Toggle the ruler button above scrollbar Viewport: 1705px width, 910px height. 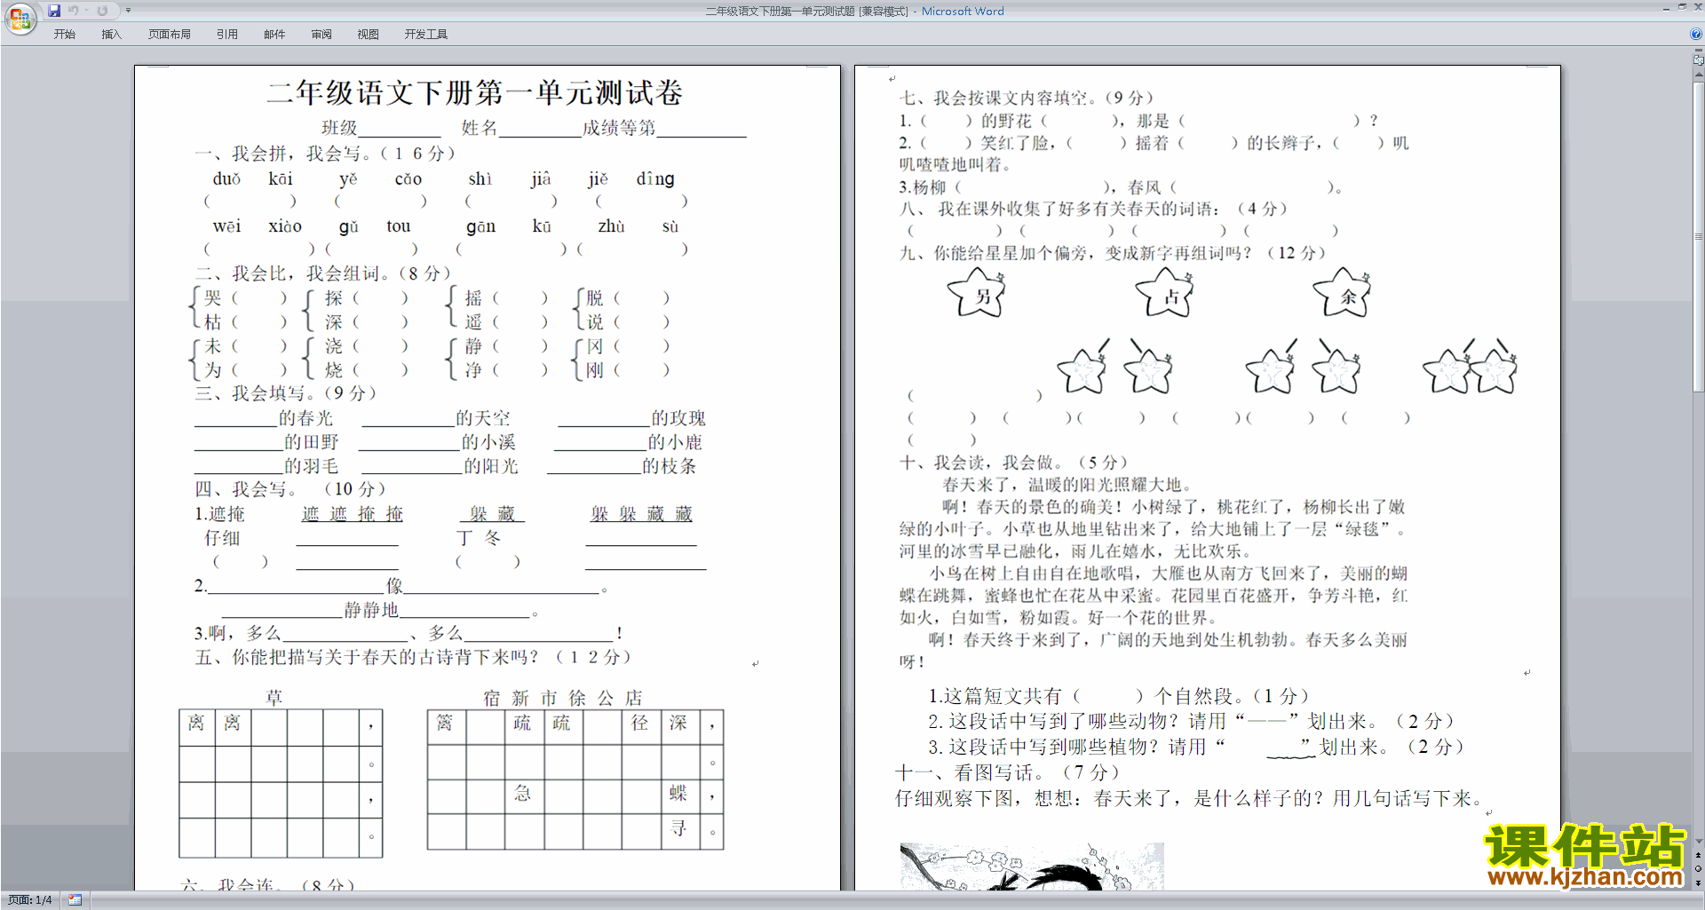[1698, 61]
